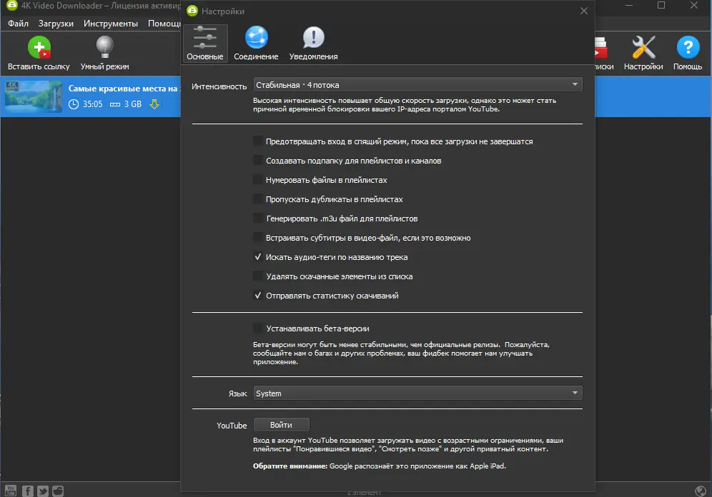Viewport: 712px width, 497px height.
Task: Close the Настройки dialog
Action: 584,11
